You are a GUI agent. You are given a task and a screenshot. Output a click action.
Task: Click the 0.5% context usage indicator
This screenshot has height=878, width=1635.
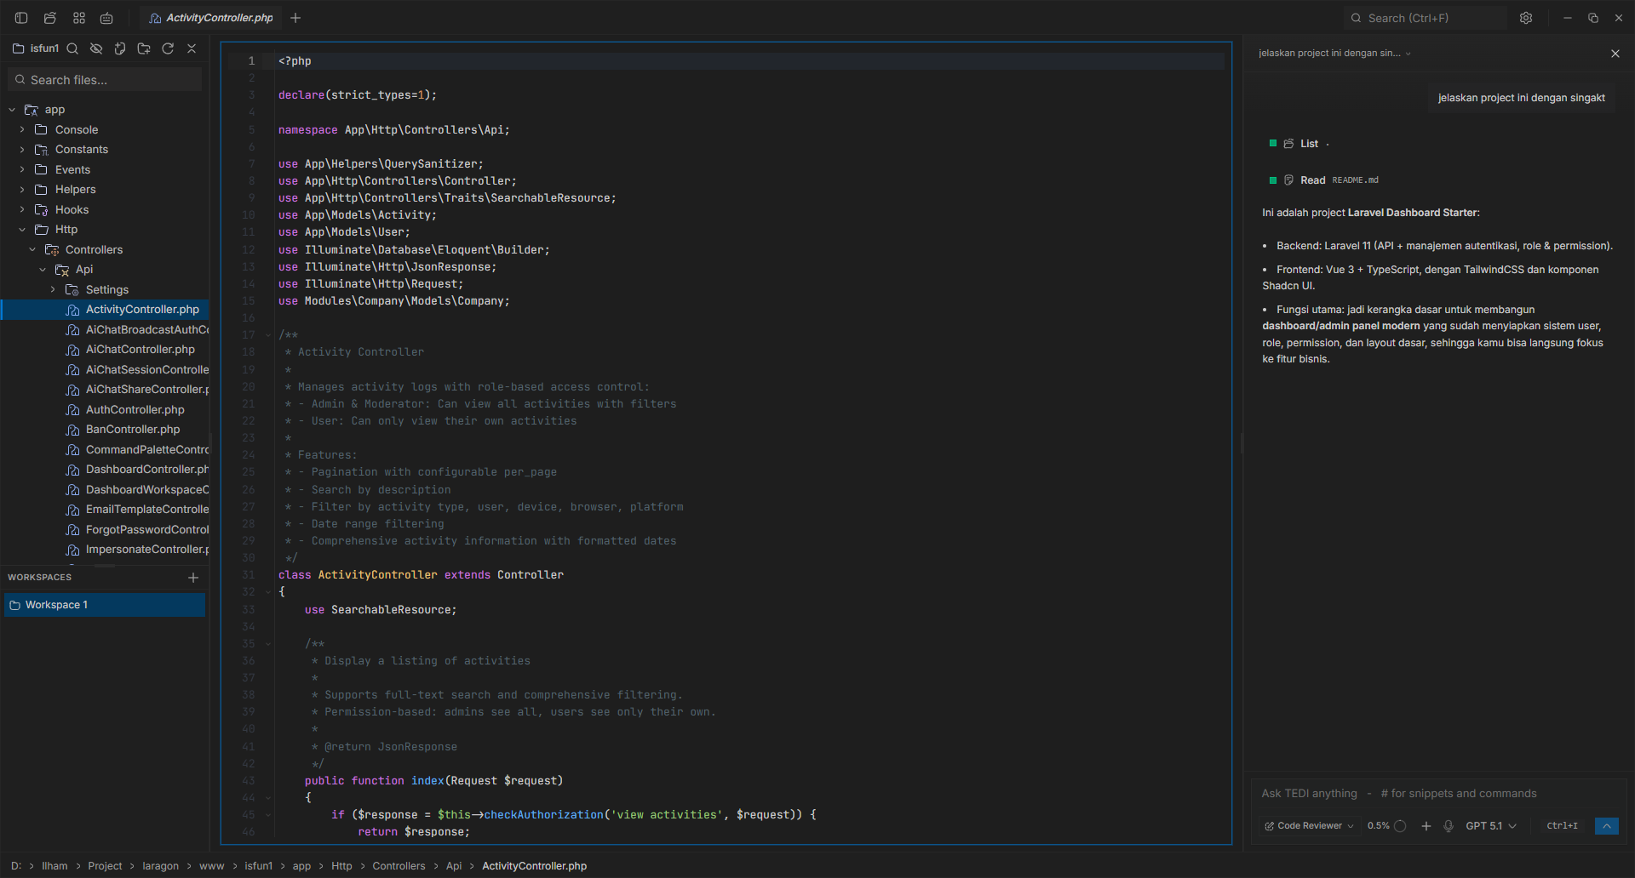click(1386, 826)
